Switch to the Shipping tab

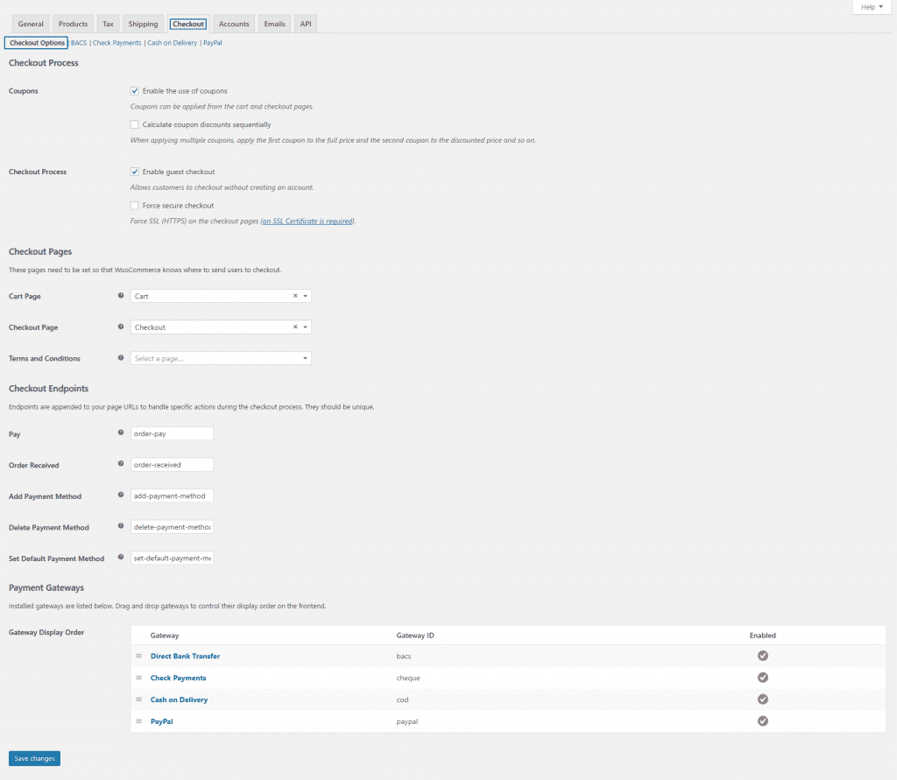pyautogui.click(x=143, y=24)
